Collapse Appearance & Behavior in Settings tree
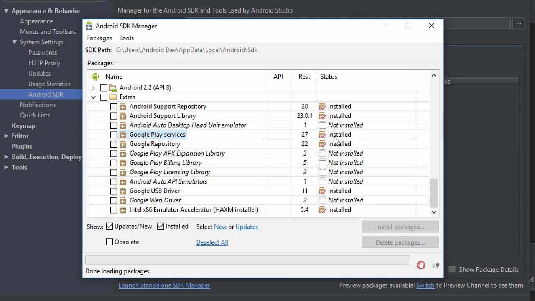Image resolution: width=535 pixels, height=301 pixels. pos(6,11)
